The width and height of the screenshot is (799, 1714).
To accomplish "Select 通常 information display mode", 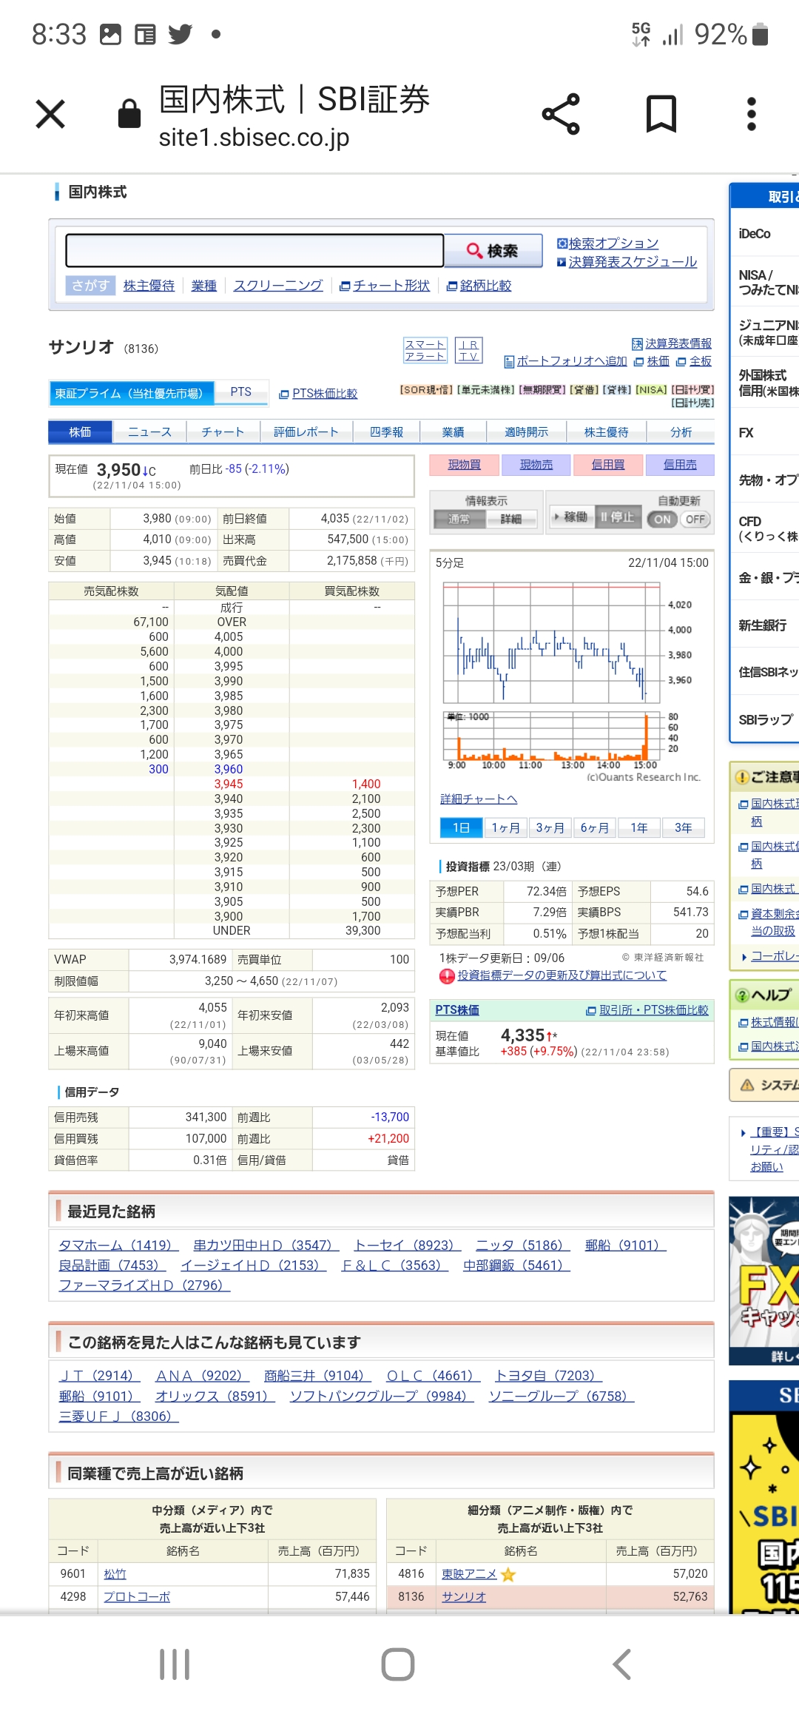I will 459,520.
